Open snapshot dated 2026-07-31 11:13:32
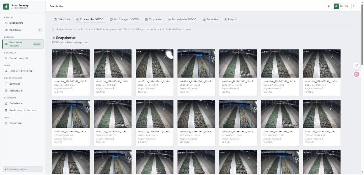Screen dimensions: 364x175 coord(113,123)
